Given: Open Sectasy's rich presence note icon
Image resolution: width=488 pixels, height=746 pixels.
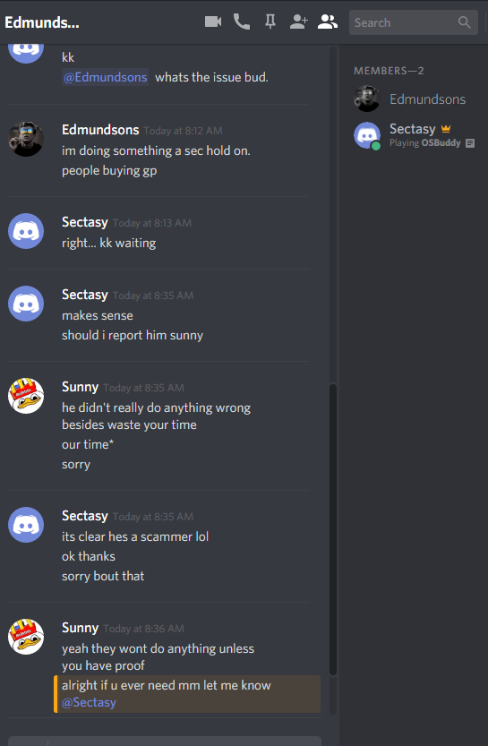Looking at the screenshot, I should click(470, 143).
